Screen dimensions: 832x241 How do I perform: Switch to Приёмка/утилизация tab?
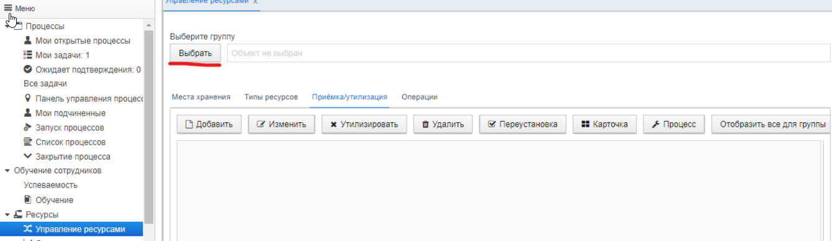point(350,97)
